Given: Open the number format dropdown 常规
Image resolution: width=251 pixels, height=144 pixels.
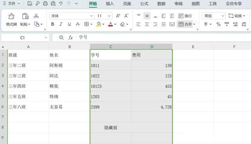Looking at the screenshot, I should 213,16.
